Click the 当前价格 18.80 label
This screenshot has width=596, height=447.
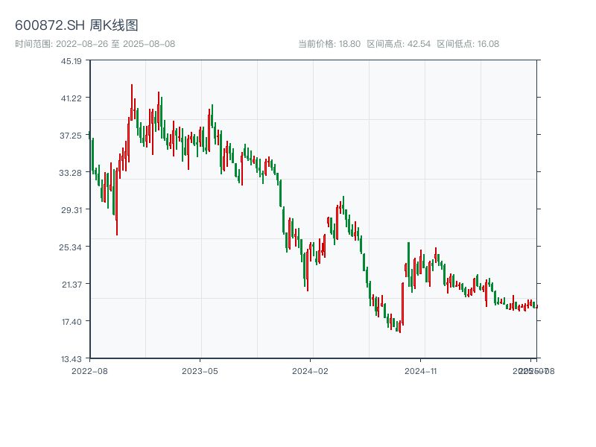click(329, 44)
